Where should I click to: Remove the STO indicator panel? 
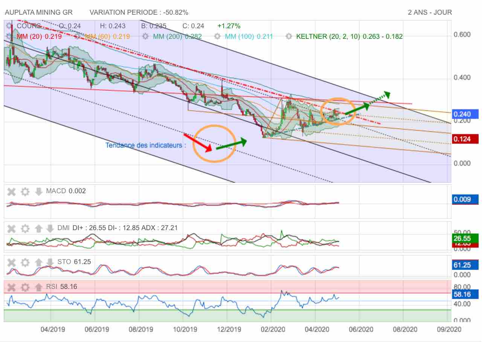point(12,262)
